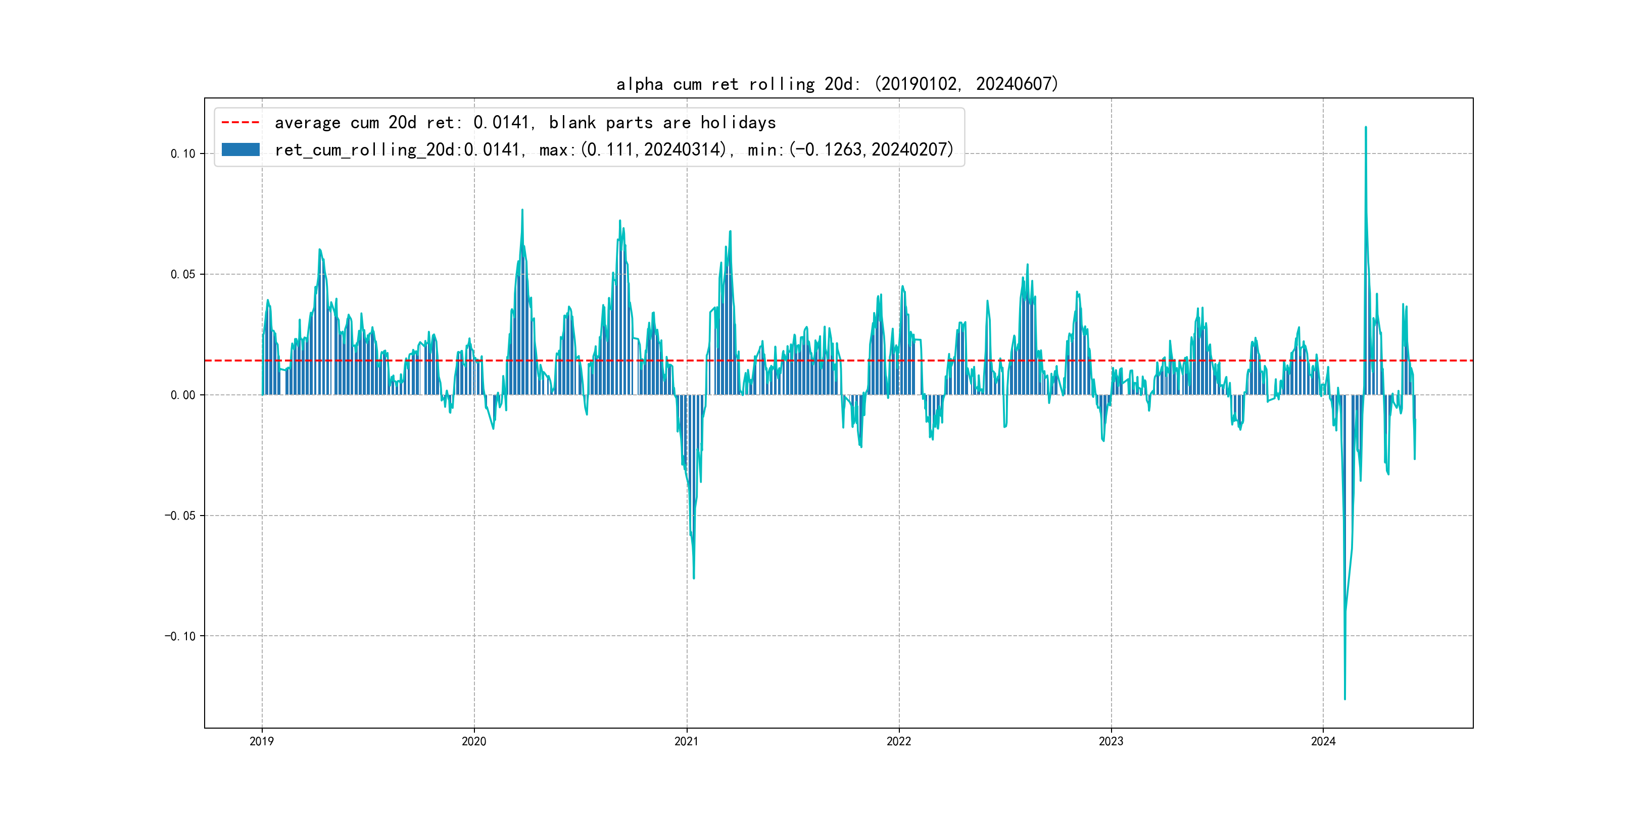1637x818 pixels.
Task: Click the 2024 maximum spike peak
Action: click(1366, 128)
